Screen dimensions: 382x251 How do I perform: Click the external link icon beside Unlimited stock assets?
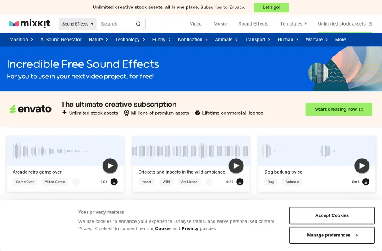point(370,24)
